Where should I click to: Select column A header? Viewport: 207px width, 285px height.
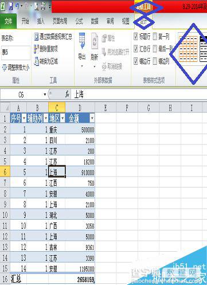(18, 108)
